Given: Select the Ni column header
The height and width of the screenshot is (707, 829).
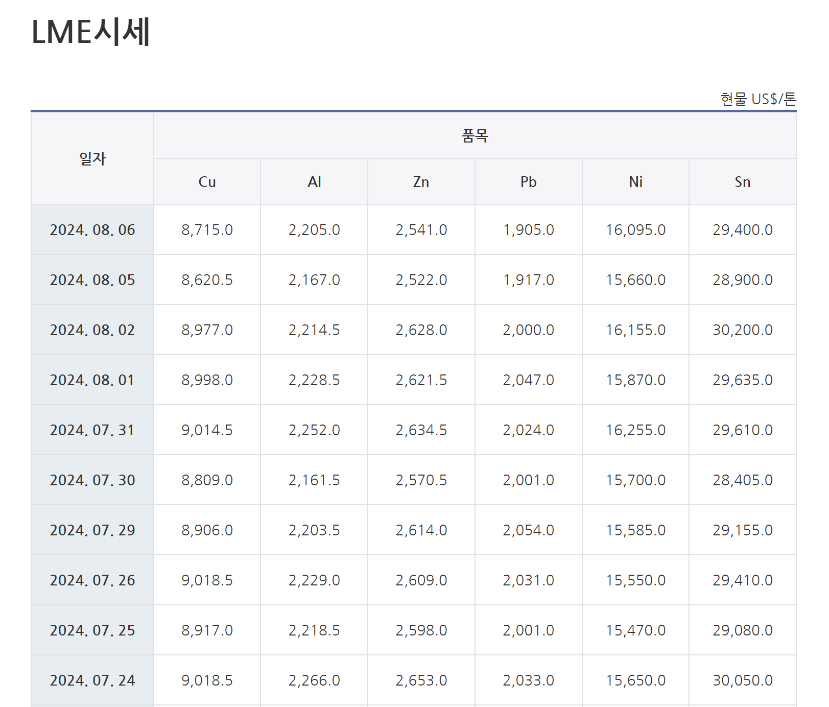Looking at the screenshot, I should coord(635,182).
